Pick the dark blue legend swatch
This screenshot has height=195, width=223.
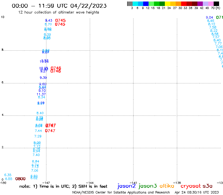(146, 4)
